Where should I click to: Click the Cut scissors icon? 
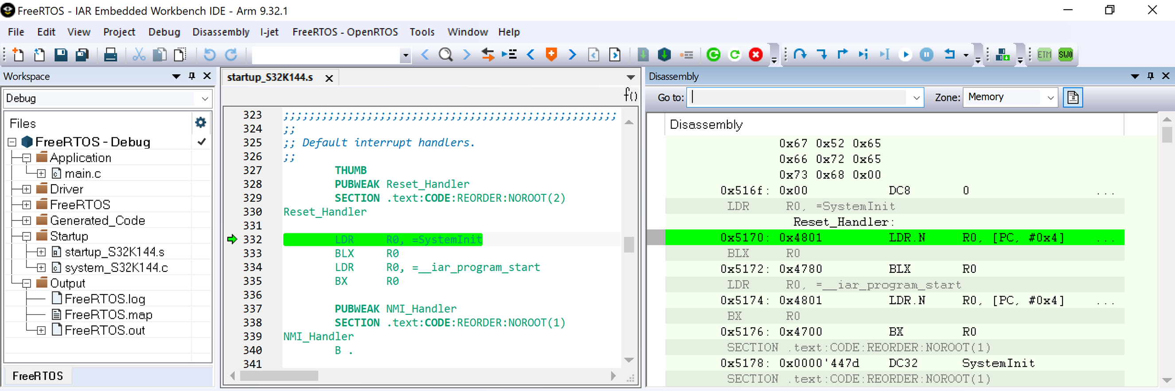139,54
